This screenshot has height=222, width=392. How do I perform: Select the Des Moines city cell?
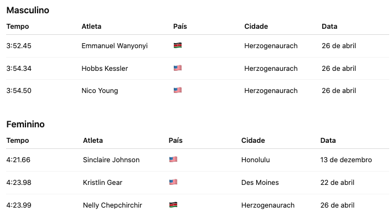point(260,183)
